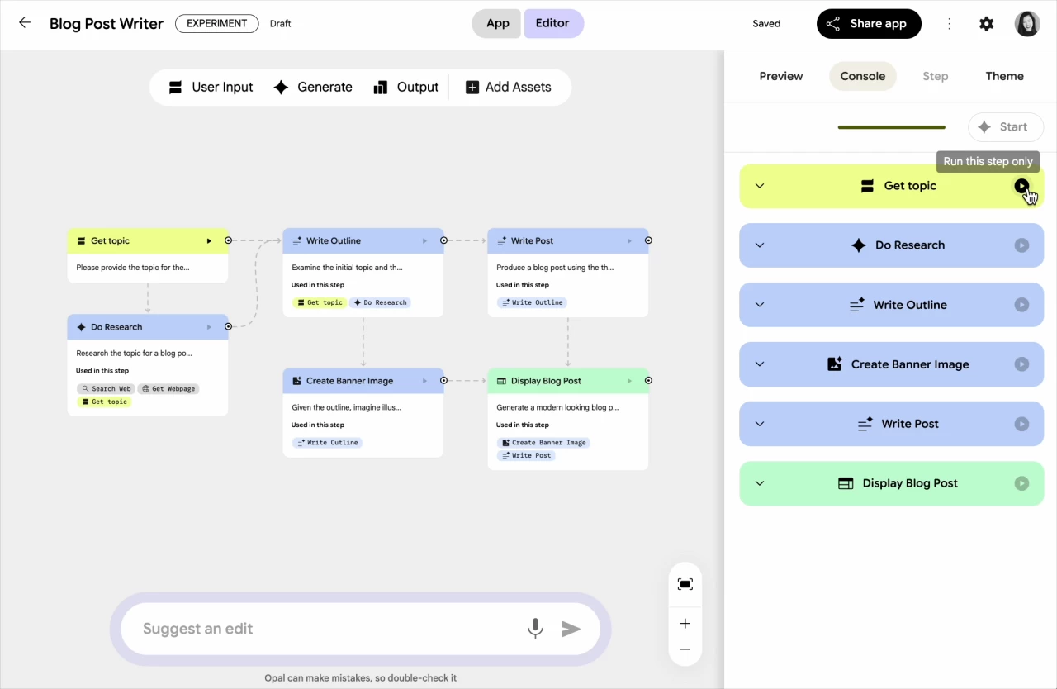Screen dimensions: 1057x689
Task: Click the progress bar above the Start button
Action: coord(892,127)
